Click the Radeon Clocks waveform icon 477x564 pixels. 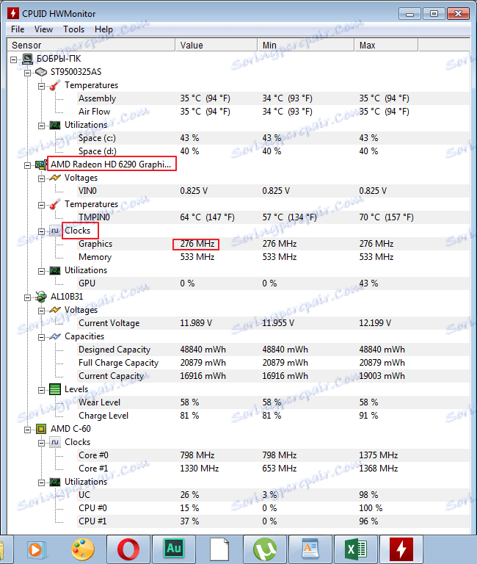pos(55,231)
